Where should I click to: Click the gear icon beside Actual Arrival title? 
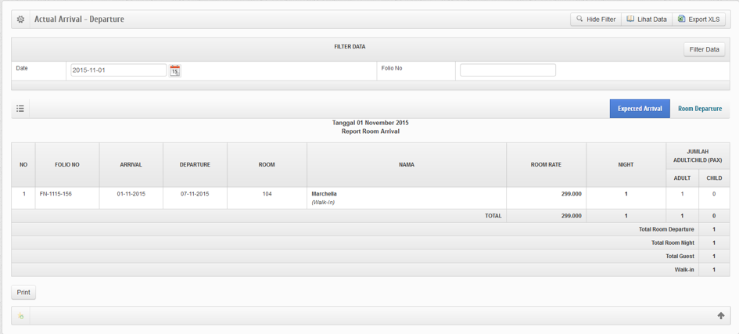(x=20, y=20)
